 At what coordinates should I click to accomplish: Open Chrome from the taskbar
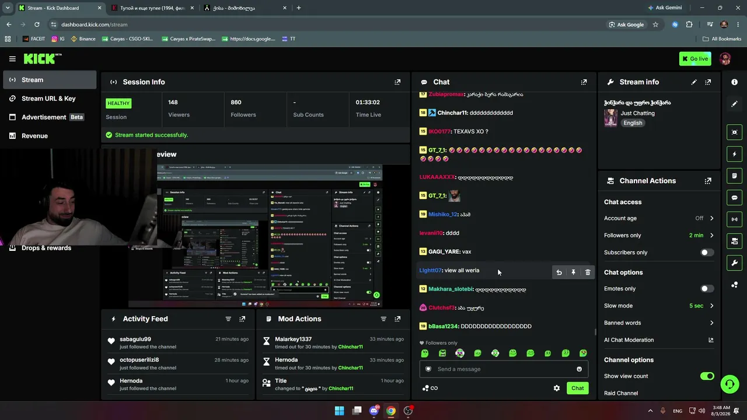tap(391, 411)
